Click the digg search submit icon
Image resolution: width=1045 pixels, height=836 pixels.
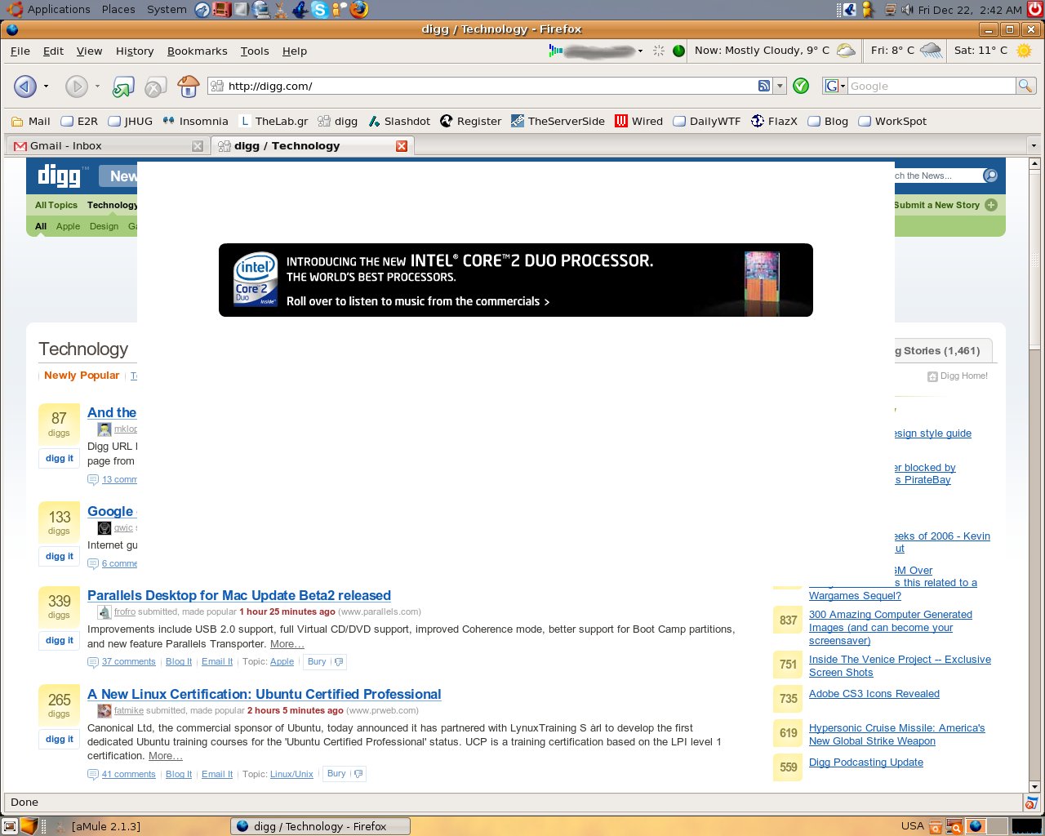pyautogui.click(x=990, y=176)
